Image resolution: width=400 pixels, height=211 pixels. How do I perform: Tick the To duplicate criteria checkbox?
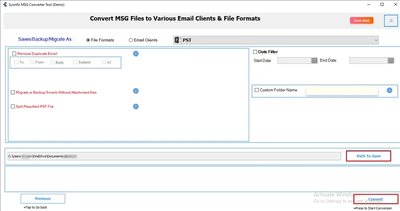coord(16,62)
